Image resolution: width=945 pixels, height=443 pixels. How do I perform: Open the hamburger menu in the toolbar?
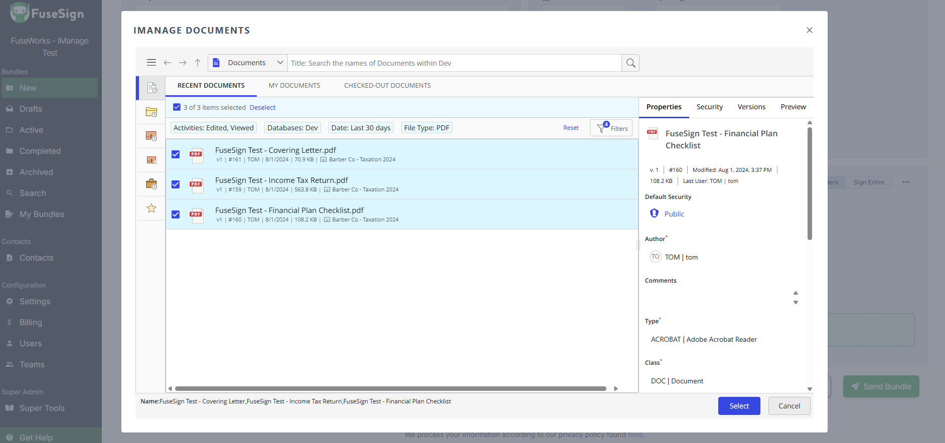[151, 63]
